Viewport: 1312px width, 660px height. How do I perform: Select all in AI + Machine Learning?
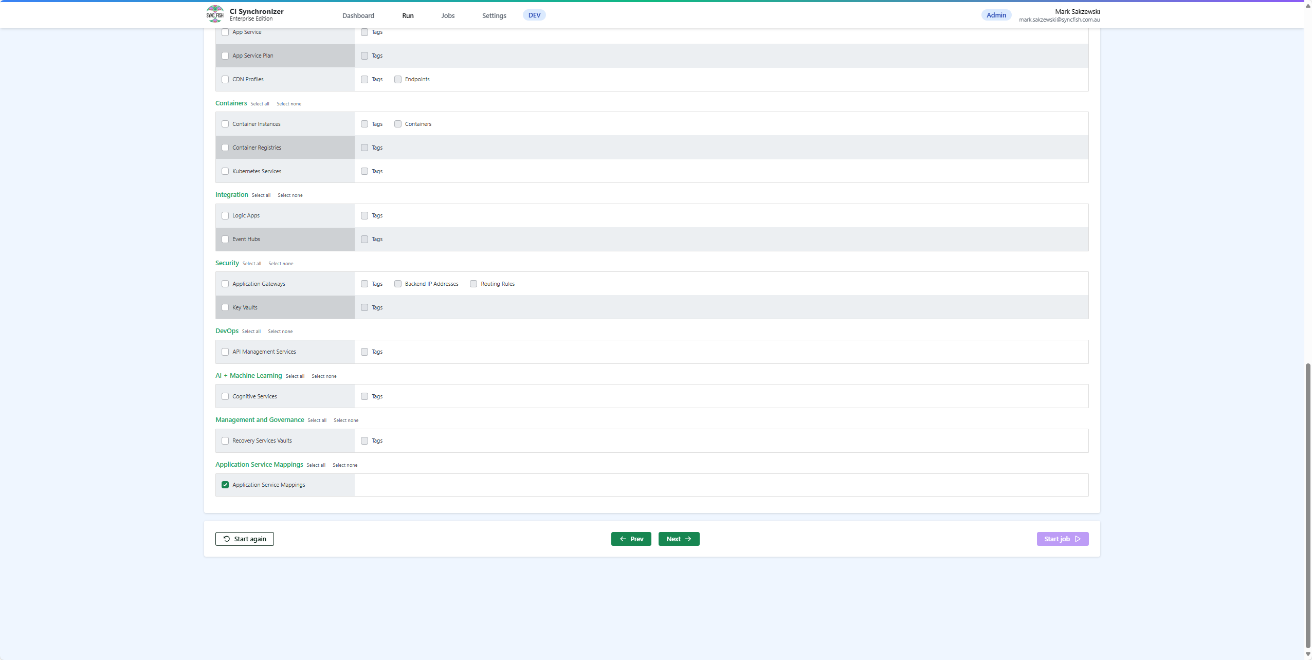point(295,376)
